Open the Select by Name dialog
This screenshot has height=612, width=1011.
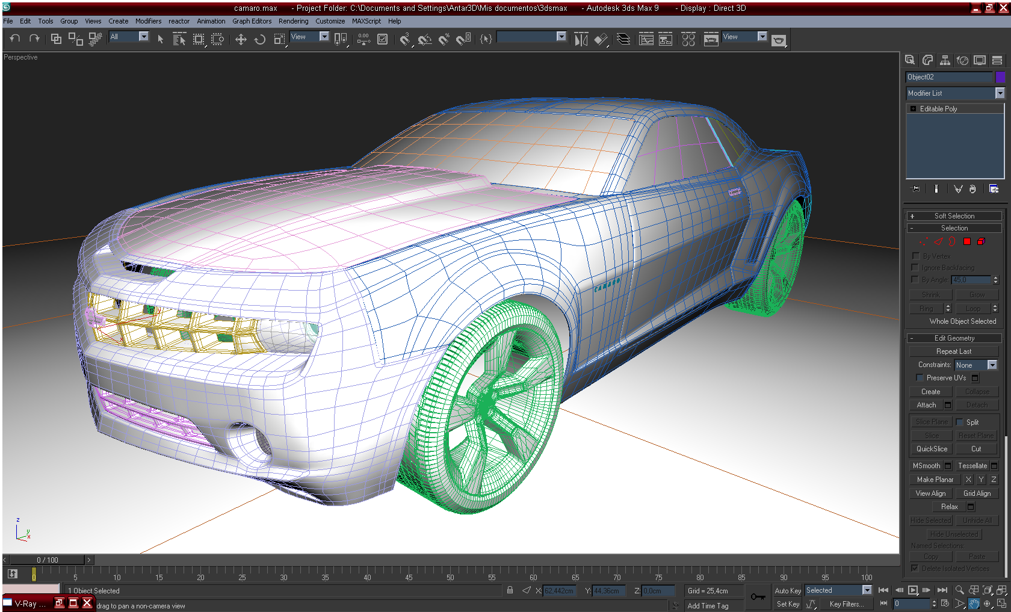click(179, 39)
